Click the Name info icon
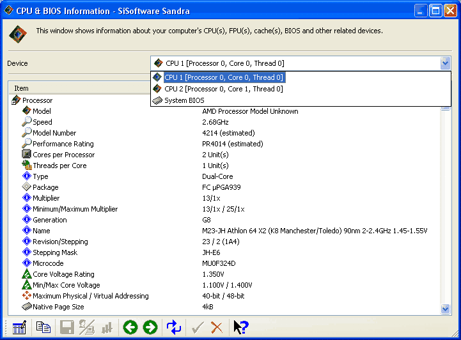The image size is (461, 340). pyautogui.click(x=26, y=230)
